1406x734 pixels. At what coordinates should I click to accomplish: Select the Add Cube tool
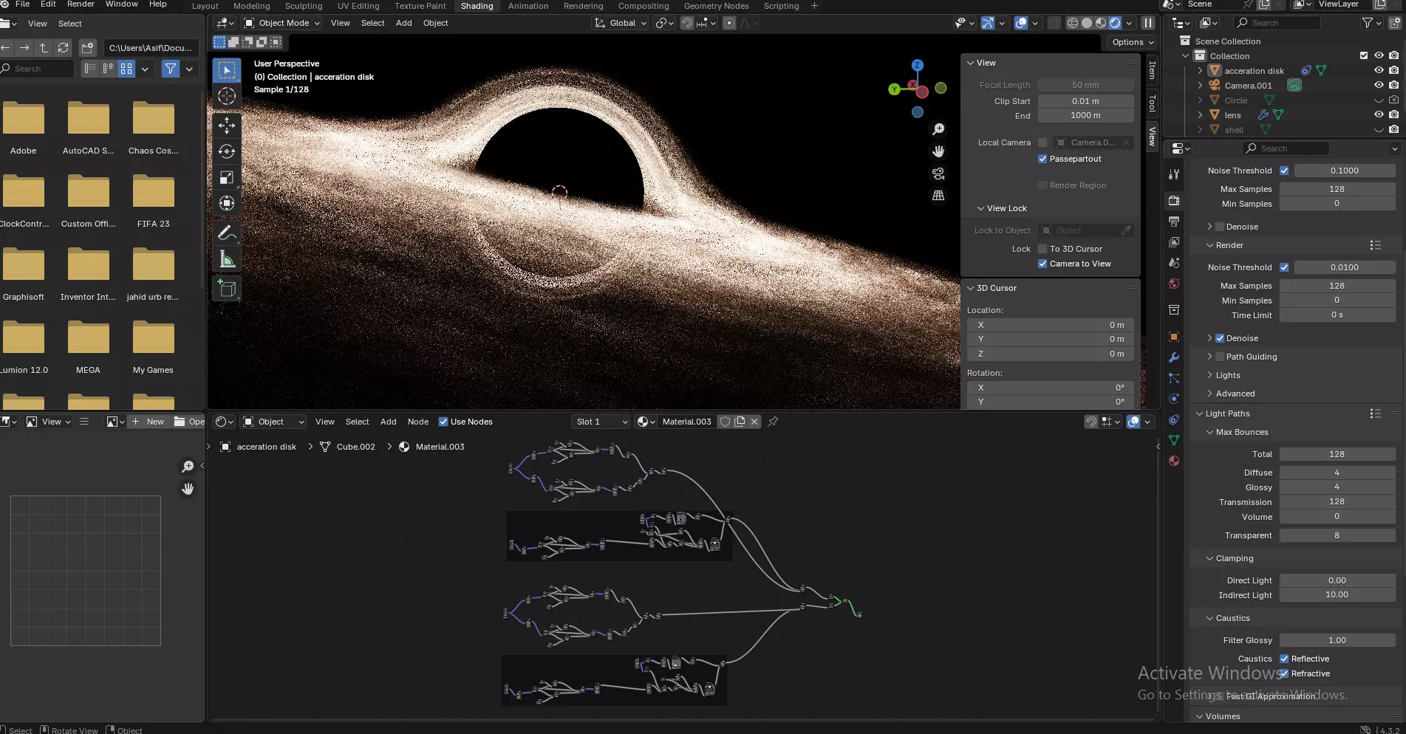click(x=227, y=289)
